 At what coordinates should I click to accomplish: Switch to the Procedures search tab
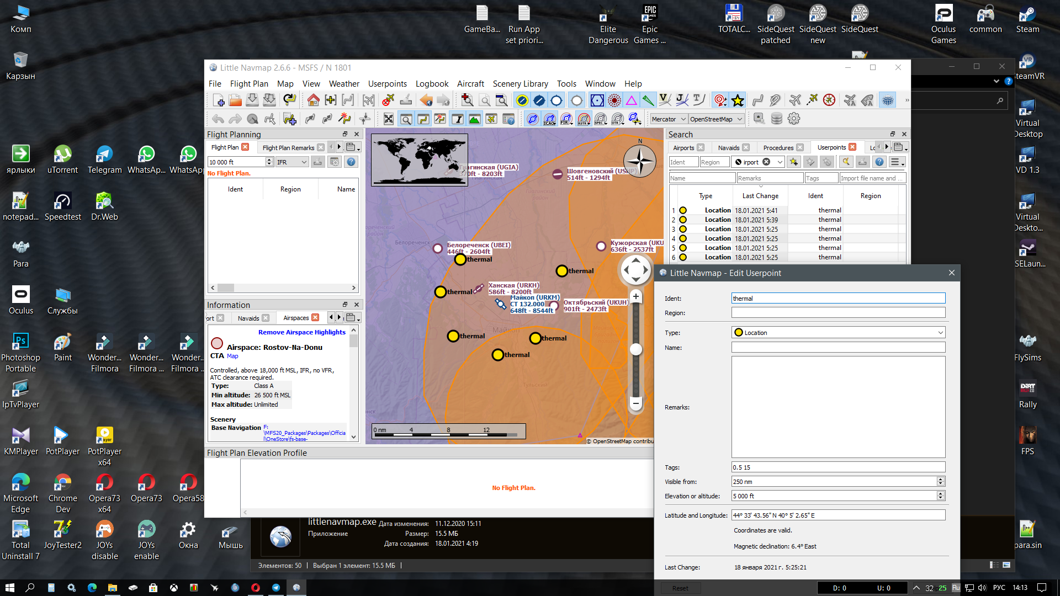click(778, 148)
